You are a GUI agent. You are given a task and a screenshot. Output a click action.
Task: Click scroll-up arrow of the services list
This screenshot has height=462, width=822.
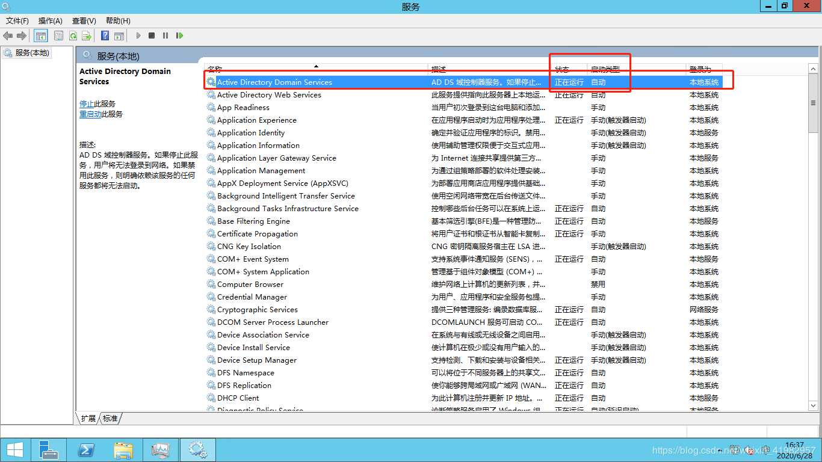[814, 68]
